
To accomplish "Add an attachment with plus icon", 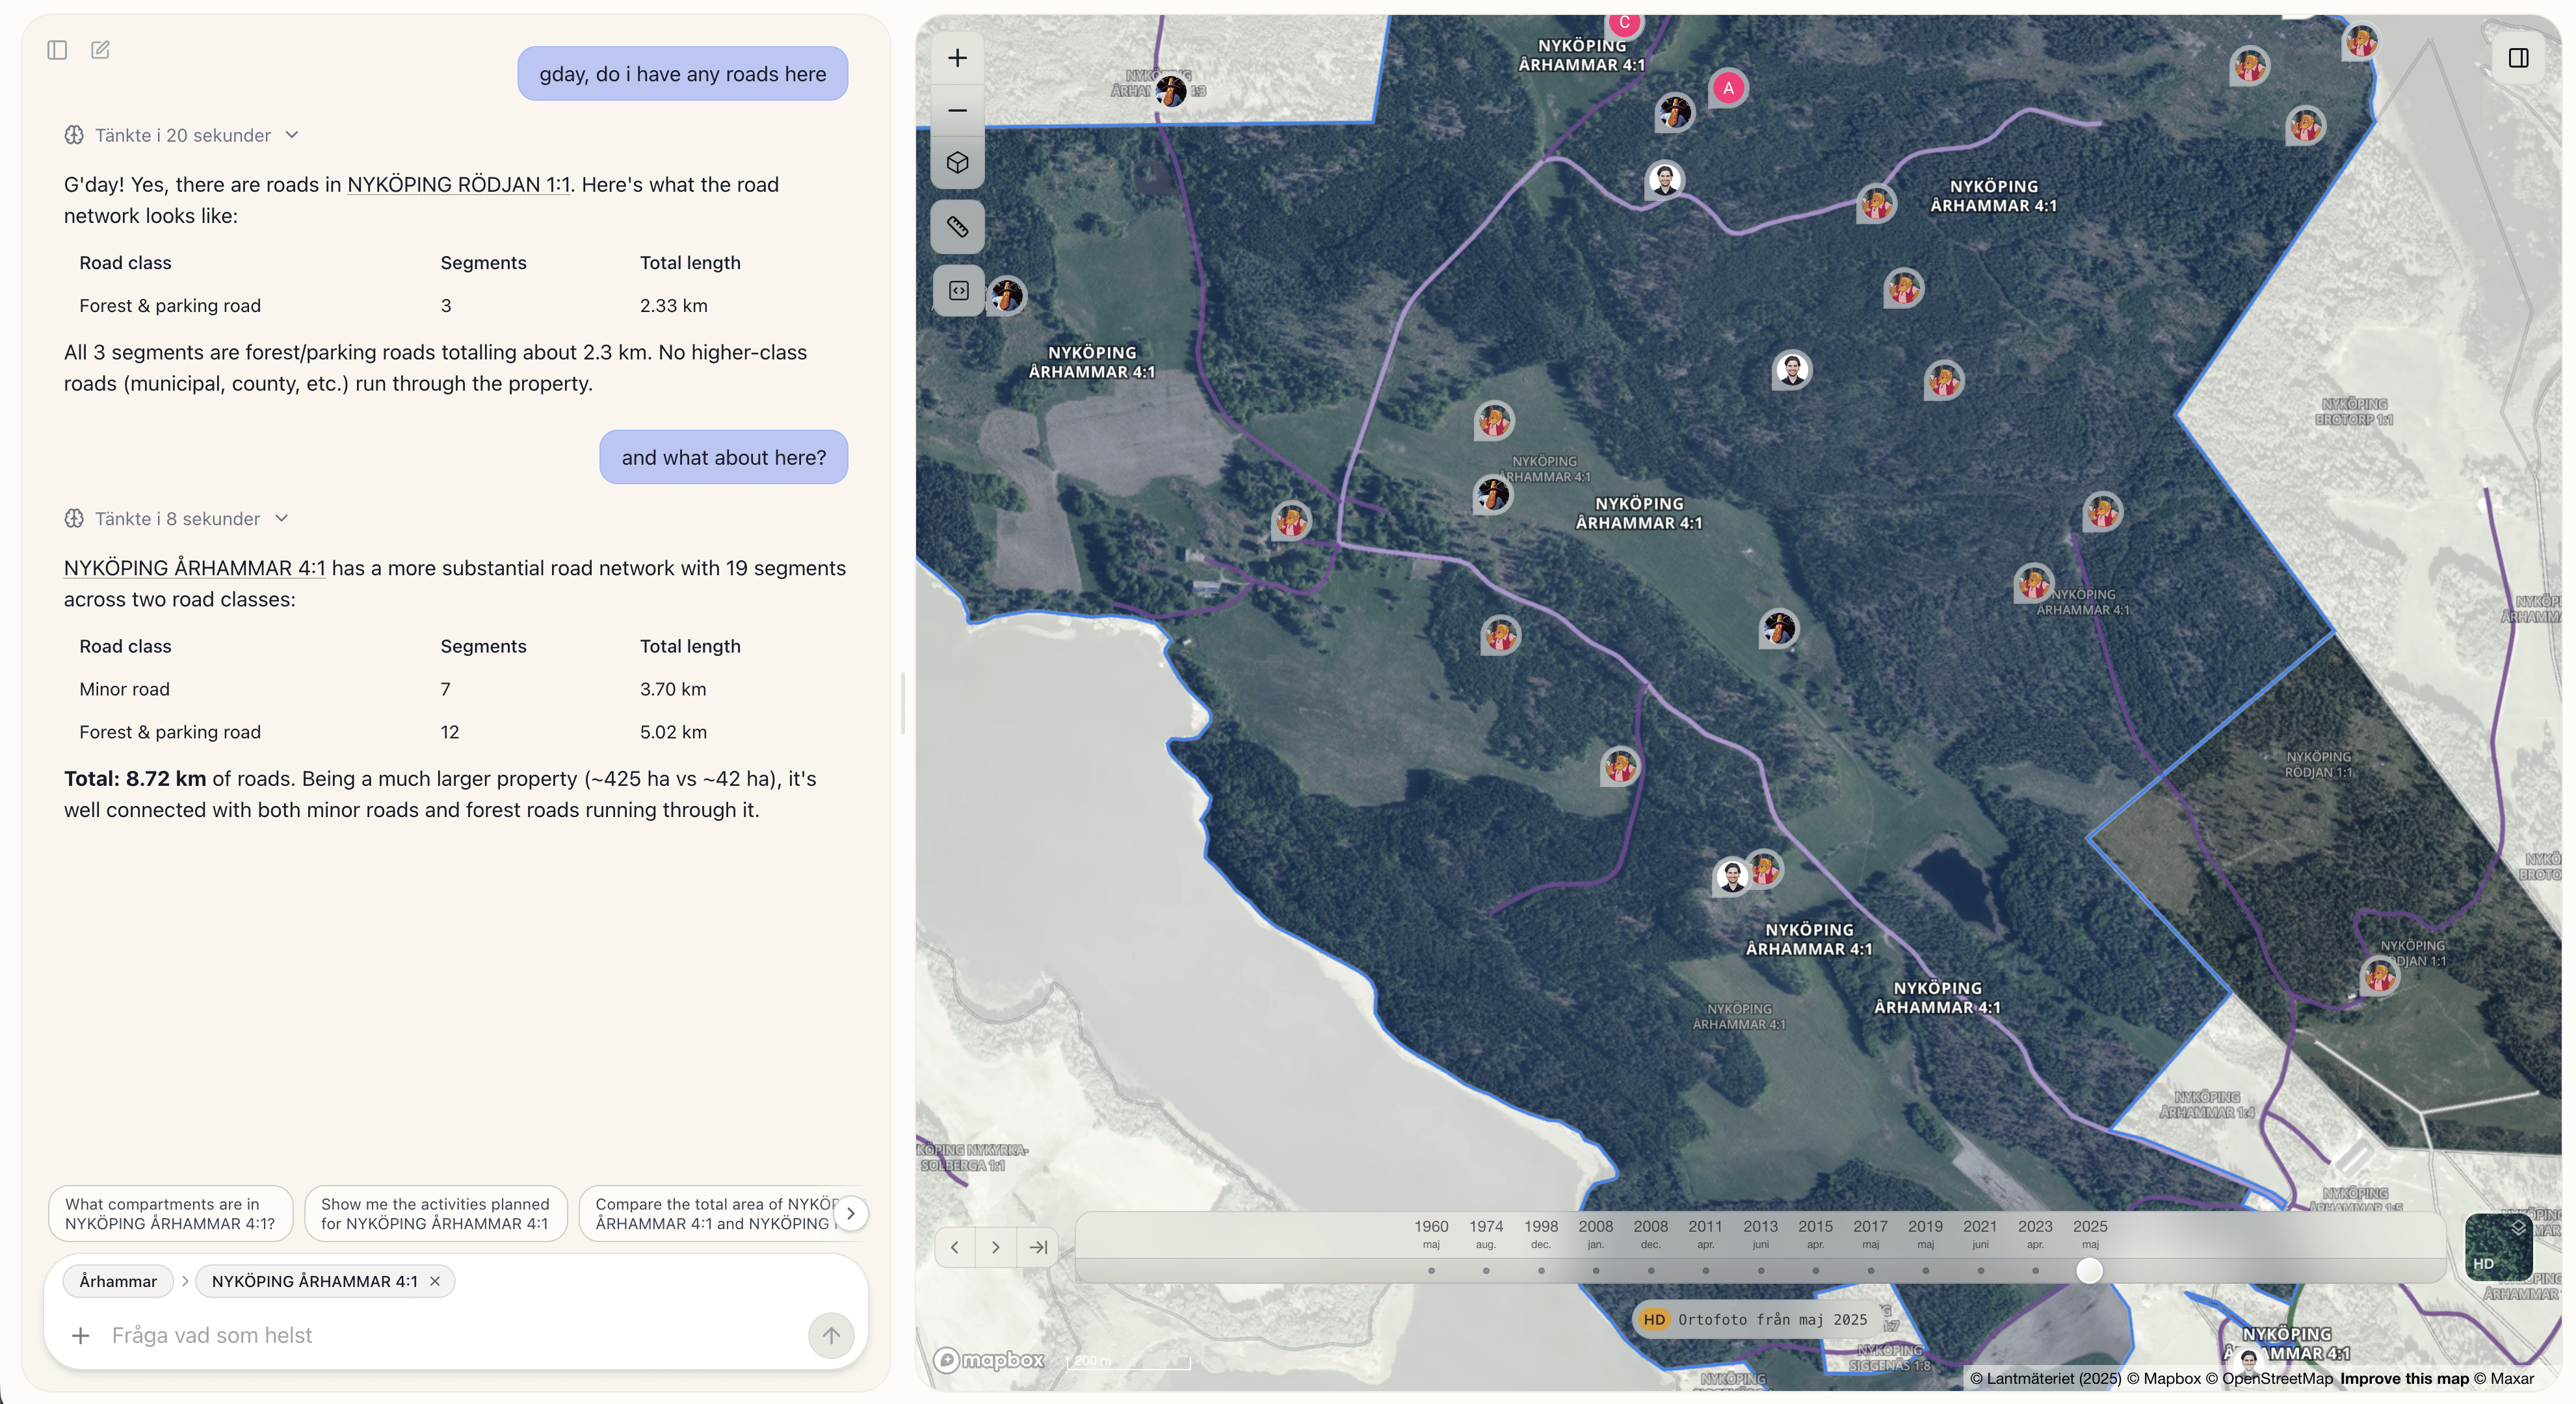I will [81, 1335].
